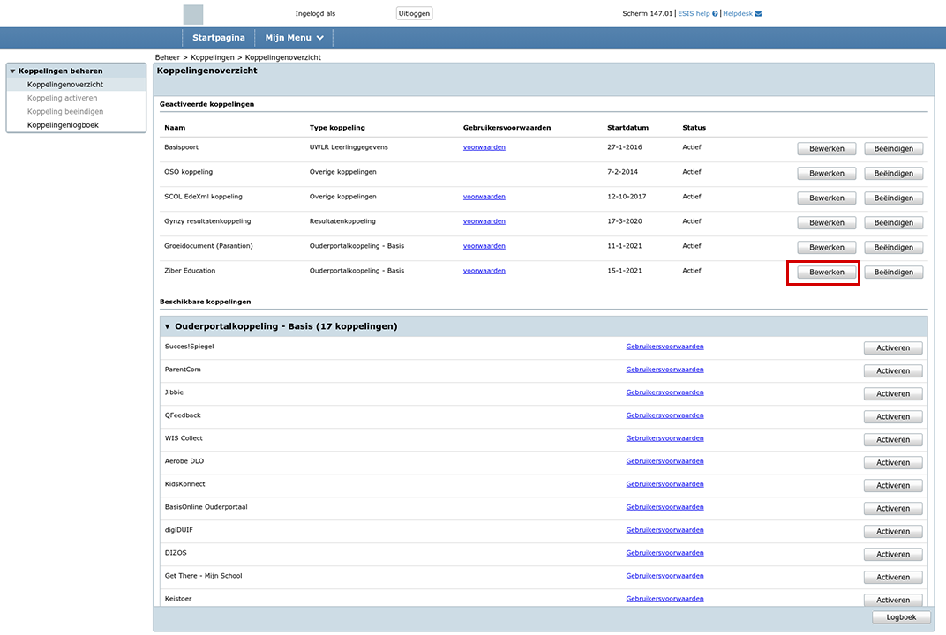The width and height of the screenshot is (946, 635).
Task: Click the ESIS help question mark icon
Action: pyautogui.click(x=715, y=14)
